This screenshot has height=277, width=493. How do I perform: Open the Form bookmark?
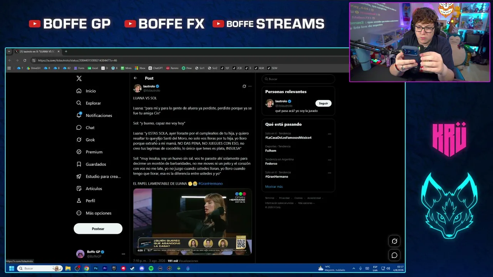click(x=79, y=68)
